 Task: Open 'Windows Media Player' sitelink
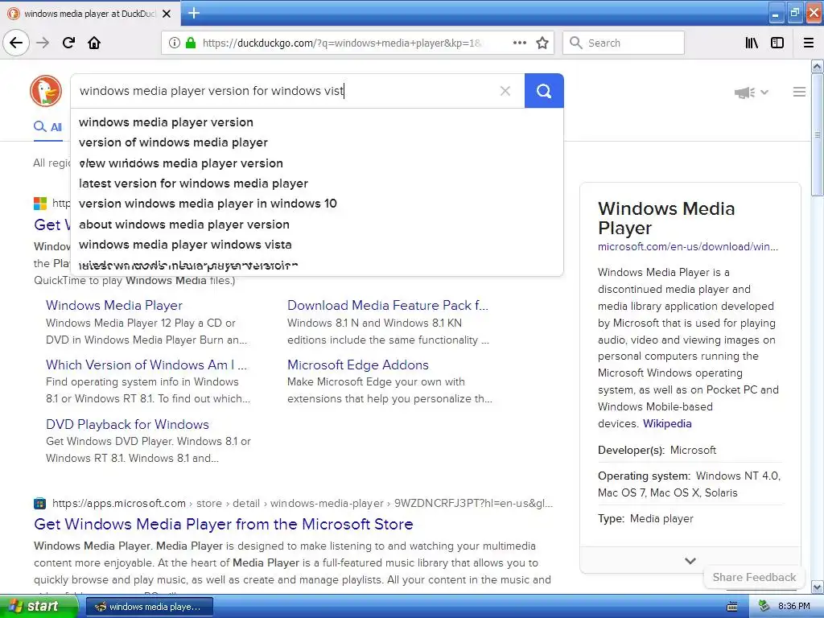(114, 305)
